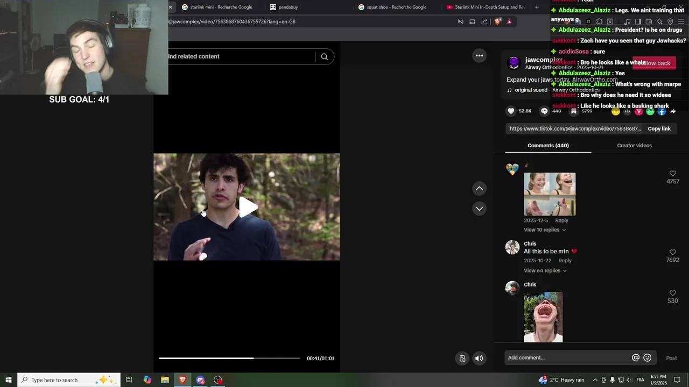Screen dimensions: 689x387
Task: Click the find related content search field
Action: [241, 56]
